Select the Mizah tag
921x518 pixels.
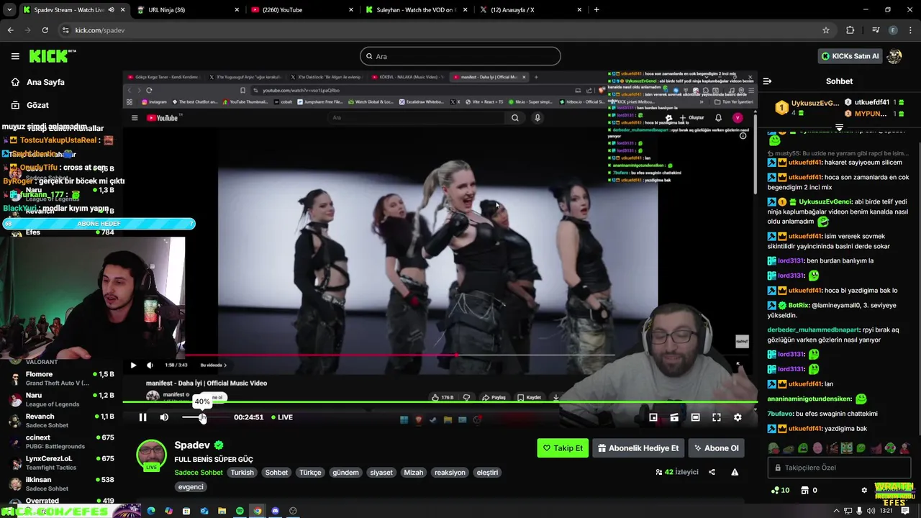414,473
